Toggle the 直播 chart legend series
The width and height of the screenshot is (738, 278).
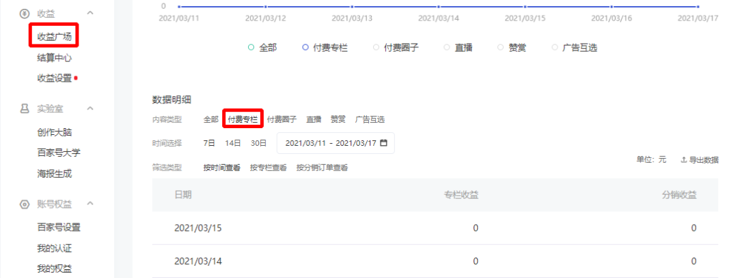(458, 48)
